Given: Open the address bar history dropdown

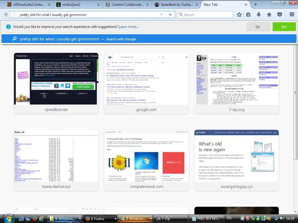Looking at the screenshot, I should point(161,15).
